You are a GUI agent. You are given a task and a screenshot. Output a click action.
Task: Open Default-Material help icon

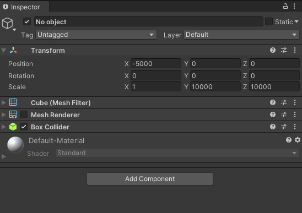tap(289, 140)
